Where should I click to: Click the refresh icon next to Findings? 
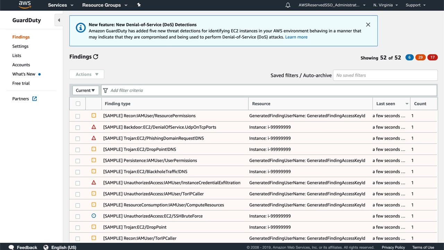pyautogui.click(x=96, y=57)
